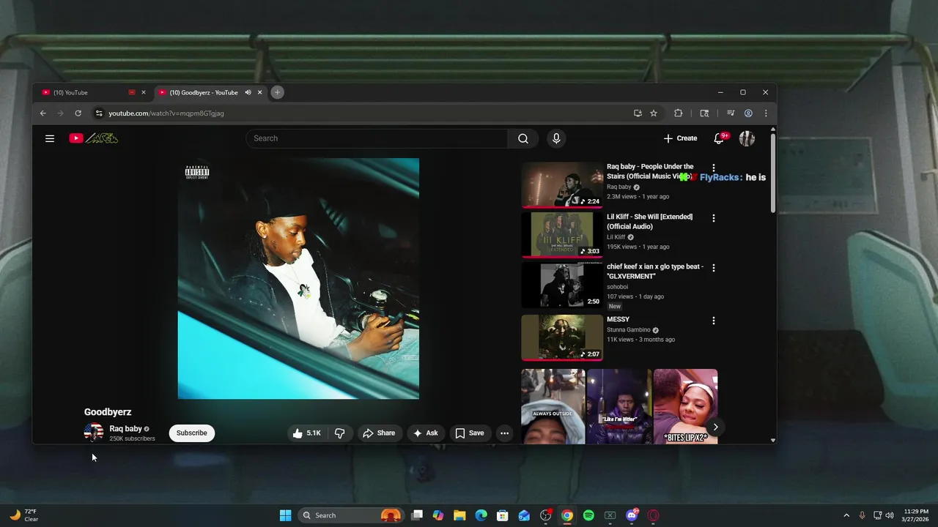This screenshot has width=938, height=527.
Task: Click the Ask button under the video
Action: pos(426,433)
